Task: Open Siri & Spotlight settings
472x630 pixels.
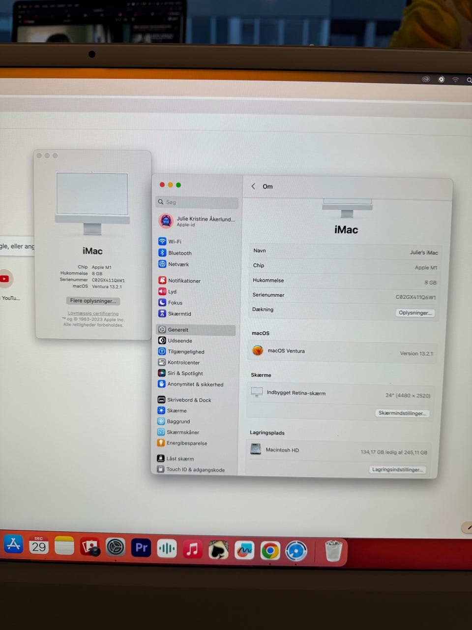Action: (x=180, y=373)
